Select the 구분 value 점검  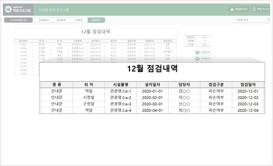point(204,44)
